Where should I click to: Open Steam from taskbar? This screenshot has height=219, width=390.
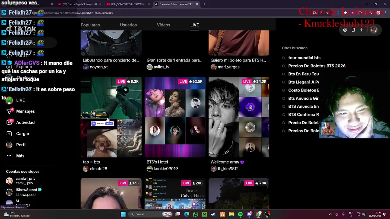click(x=213, y=214)
